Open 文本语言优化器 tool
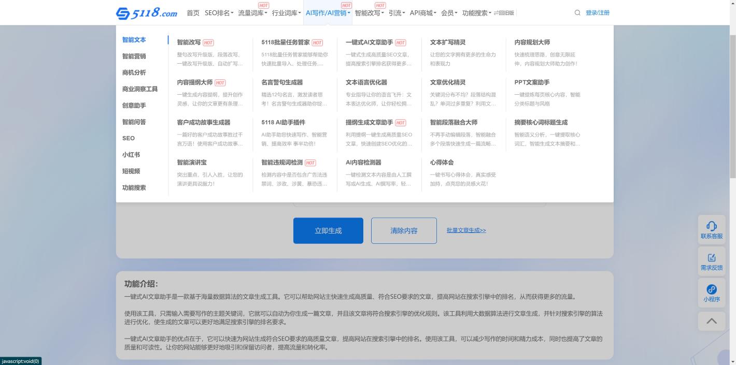 (366, 82)
